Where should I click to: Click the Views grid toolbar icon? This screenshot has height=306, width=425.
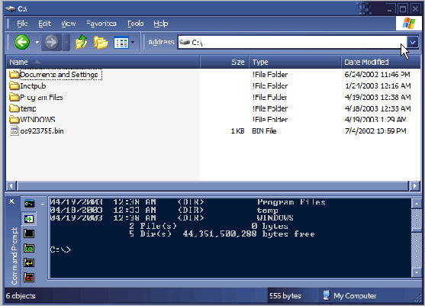click(x=121, y=43)
